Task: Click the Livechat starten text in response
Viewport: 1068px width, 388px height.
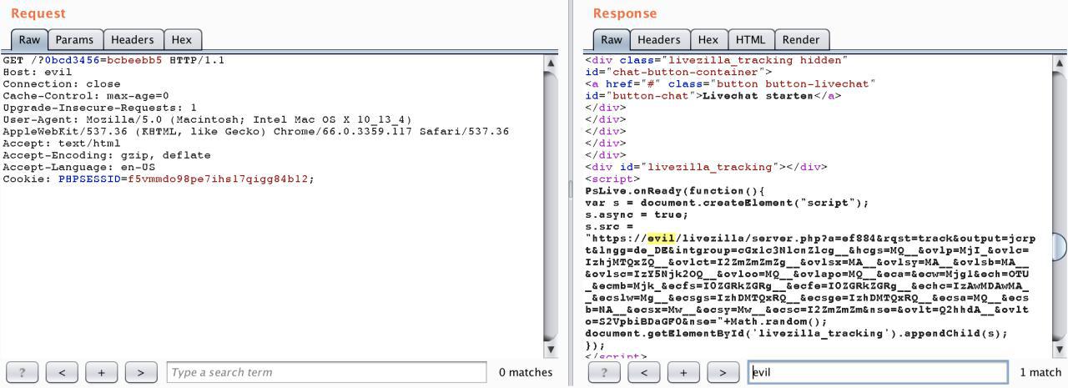Action: (x=758, y=96)
